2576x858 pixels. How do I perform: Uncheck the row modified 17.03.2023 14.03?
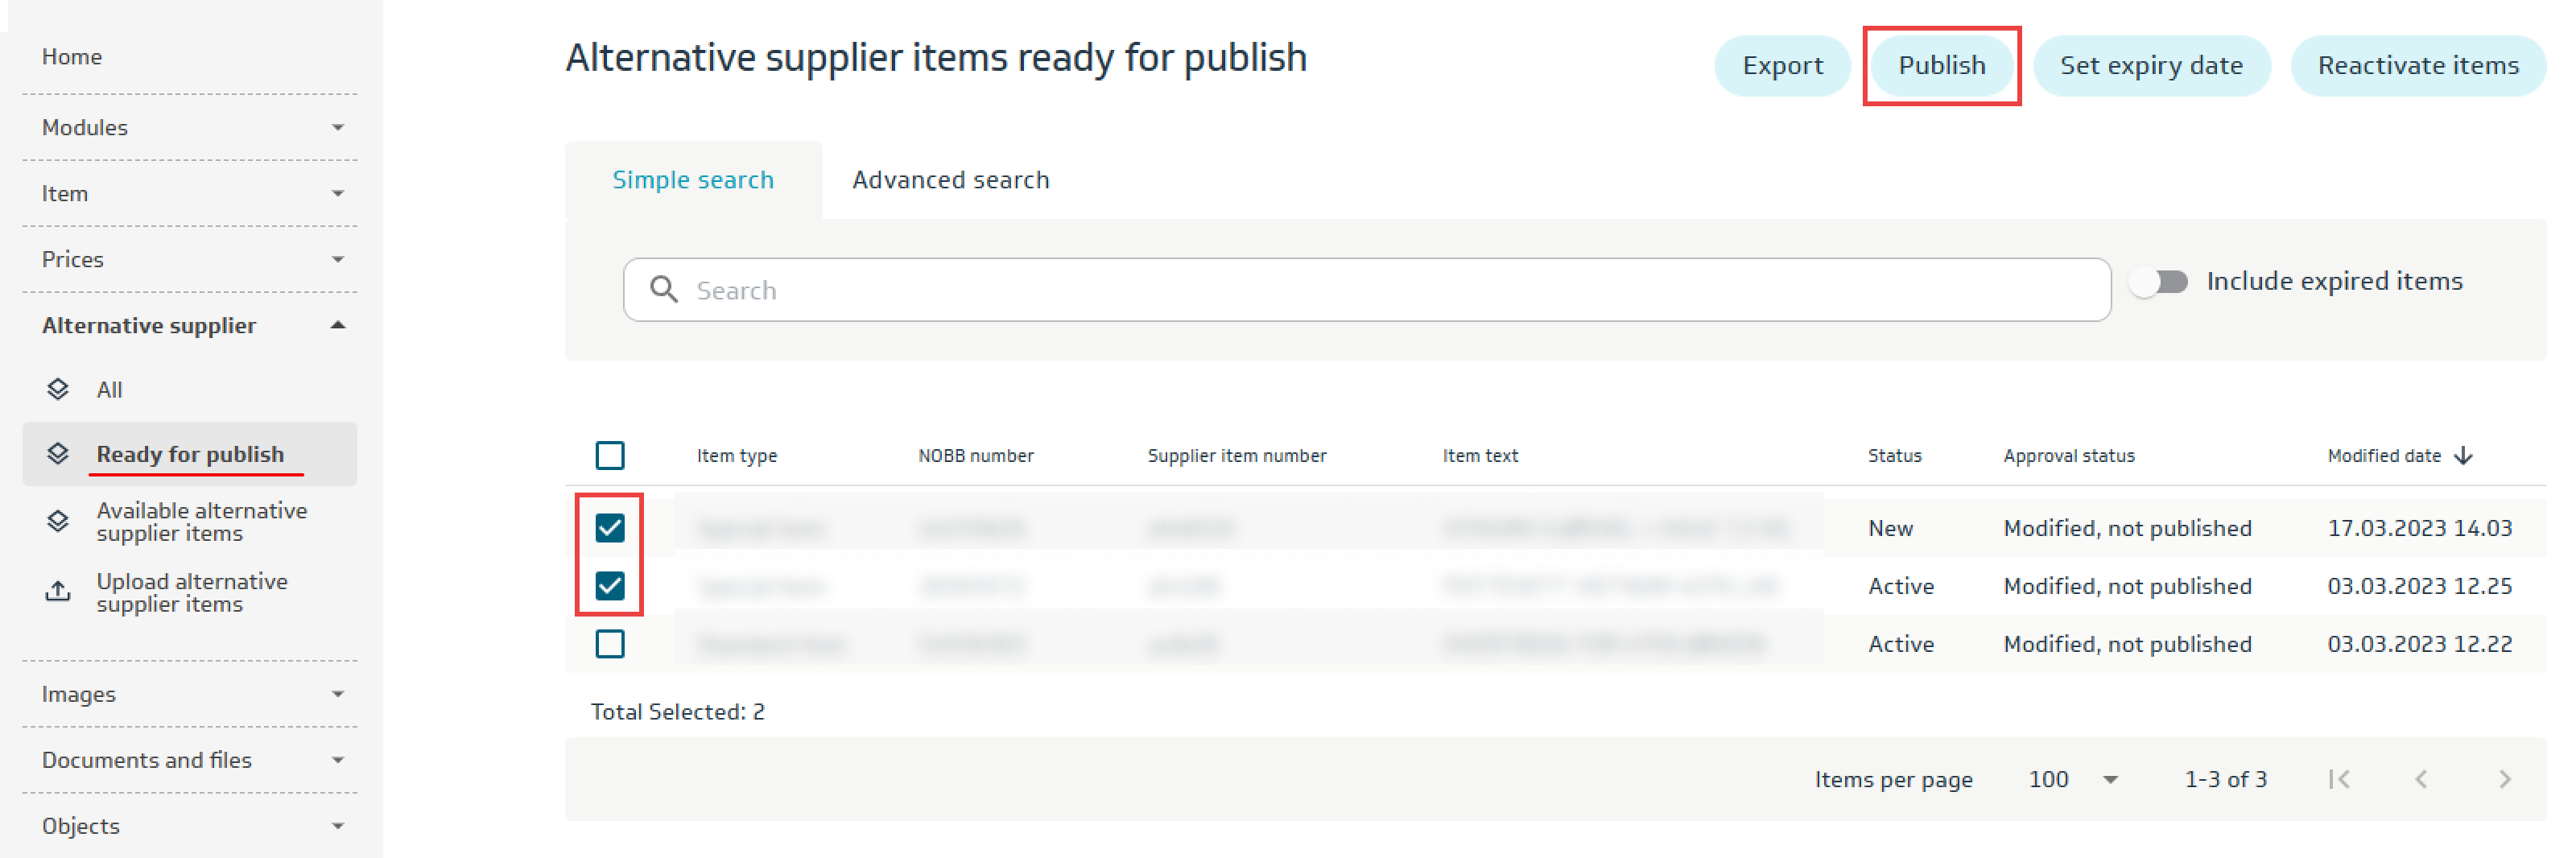[x=610, y=528]
